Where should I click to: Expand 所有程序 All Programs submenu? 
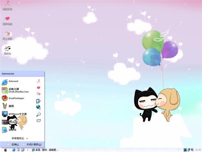click(20, 138)
